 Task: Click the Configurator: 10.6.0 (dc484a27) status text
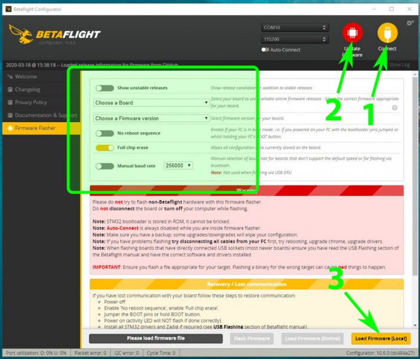380,353
